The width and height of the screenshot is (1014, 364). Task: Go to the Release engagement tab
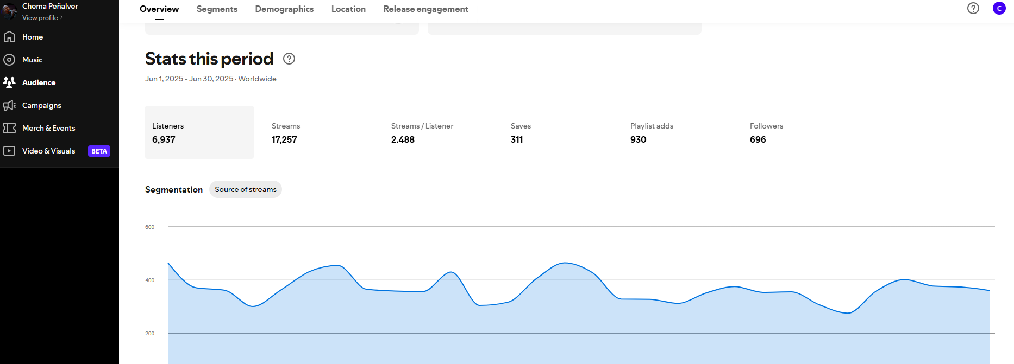[425, 9]
